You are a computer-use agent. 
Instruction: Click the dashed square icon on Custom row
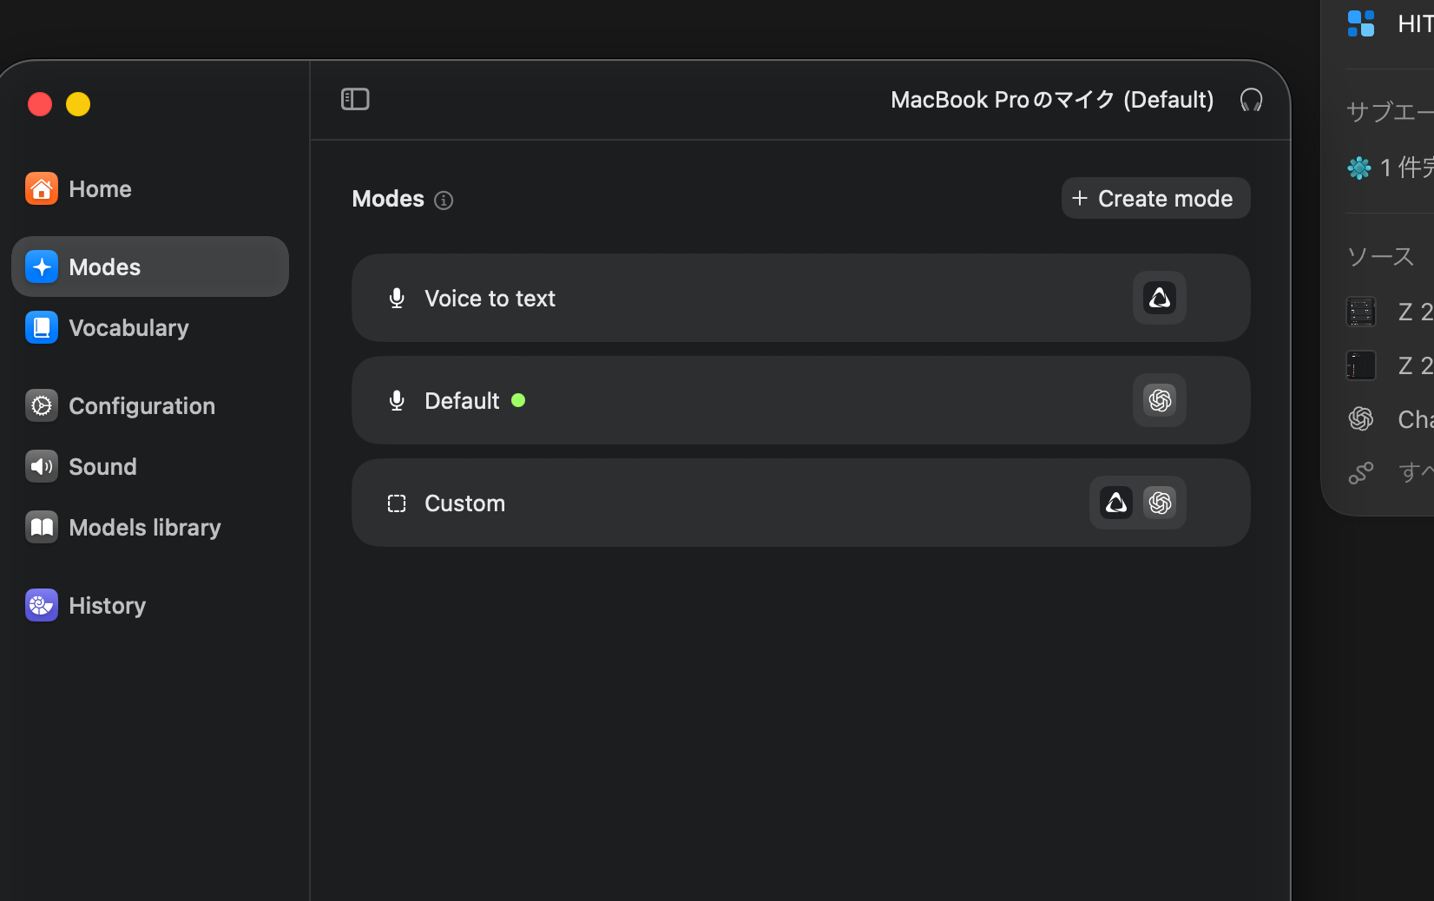(x=397, y=503)
